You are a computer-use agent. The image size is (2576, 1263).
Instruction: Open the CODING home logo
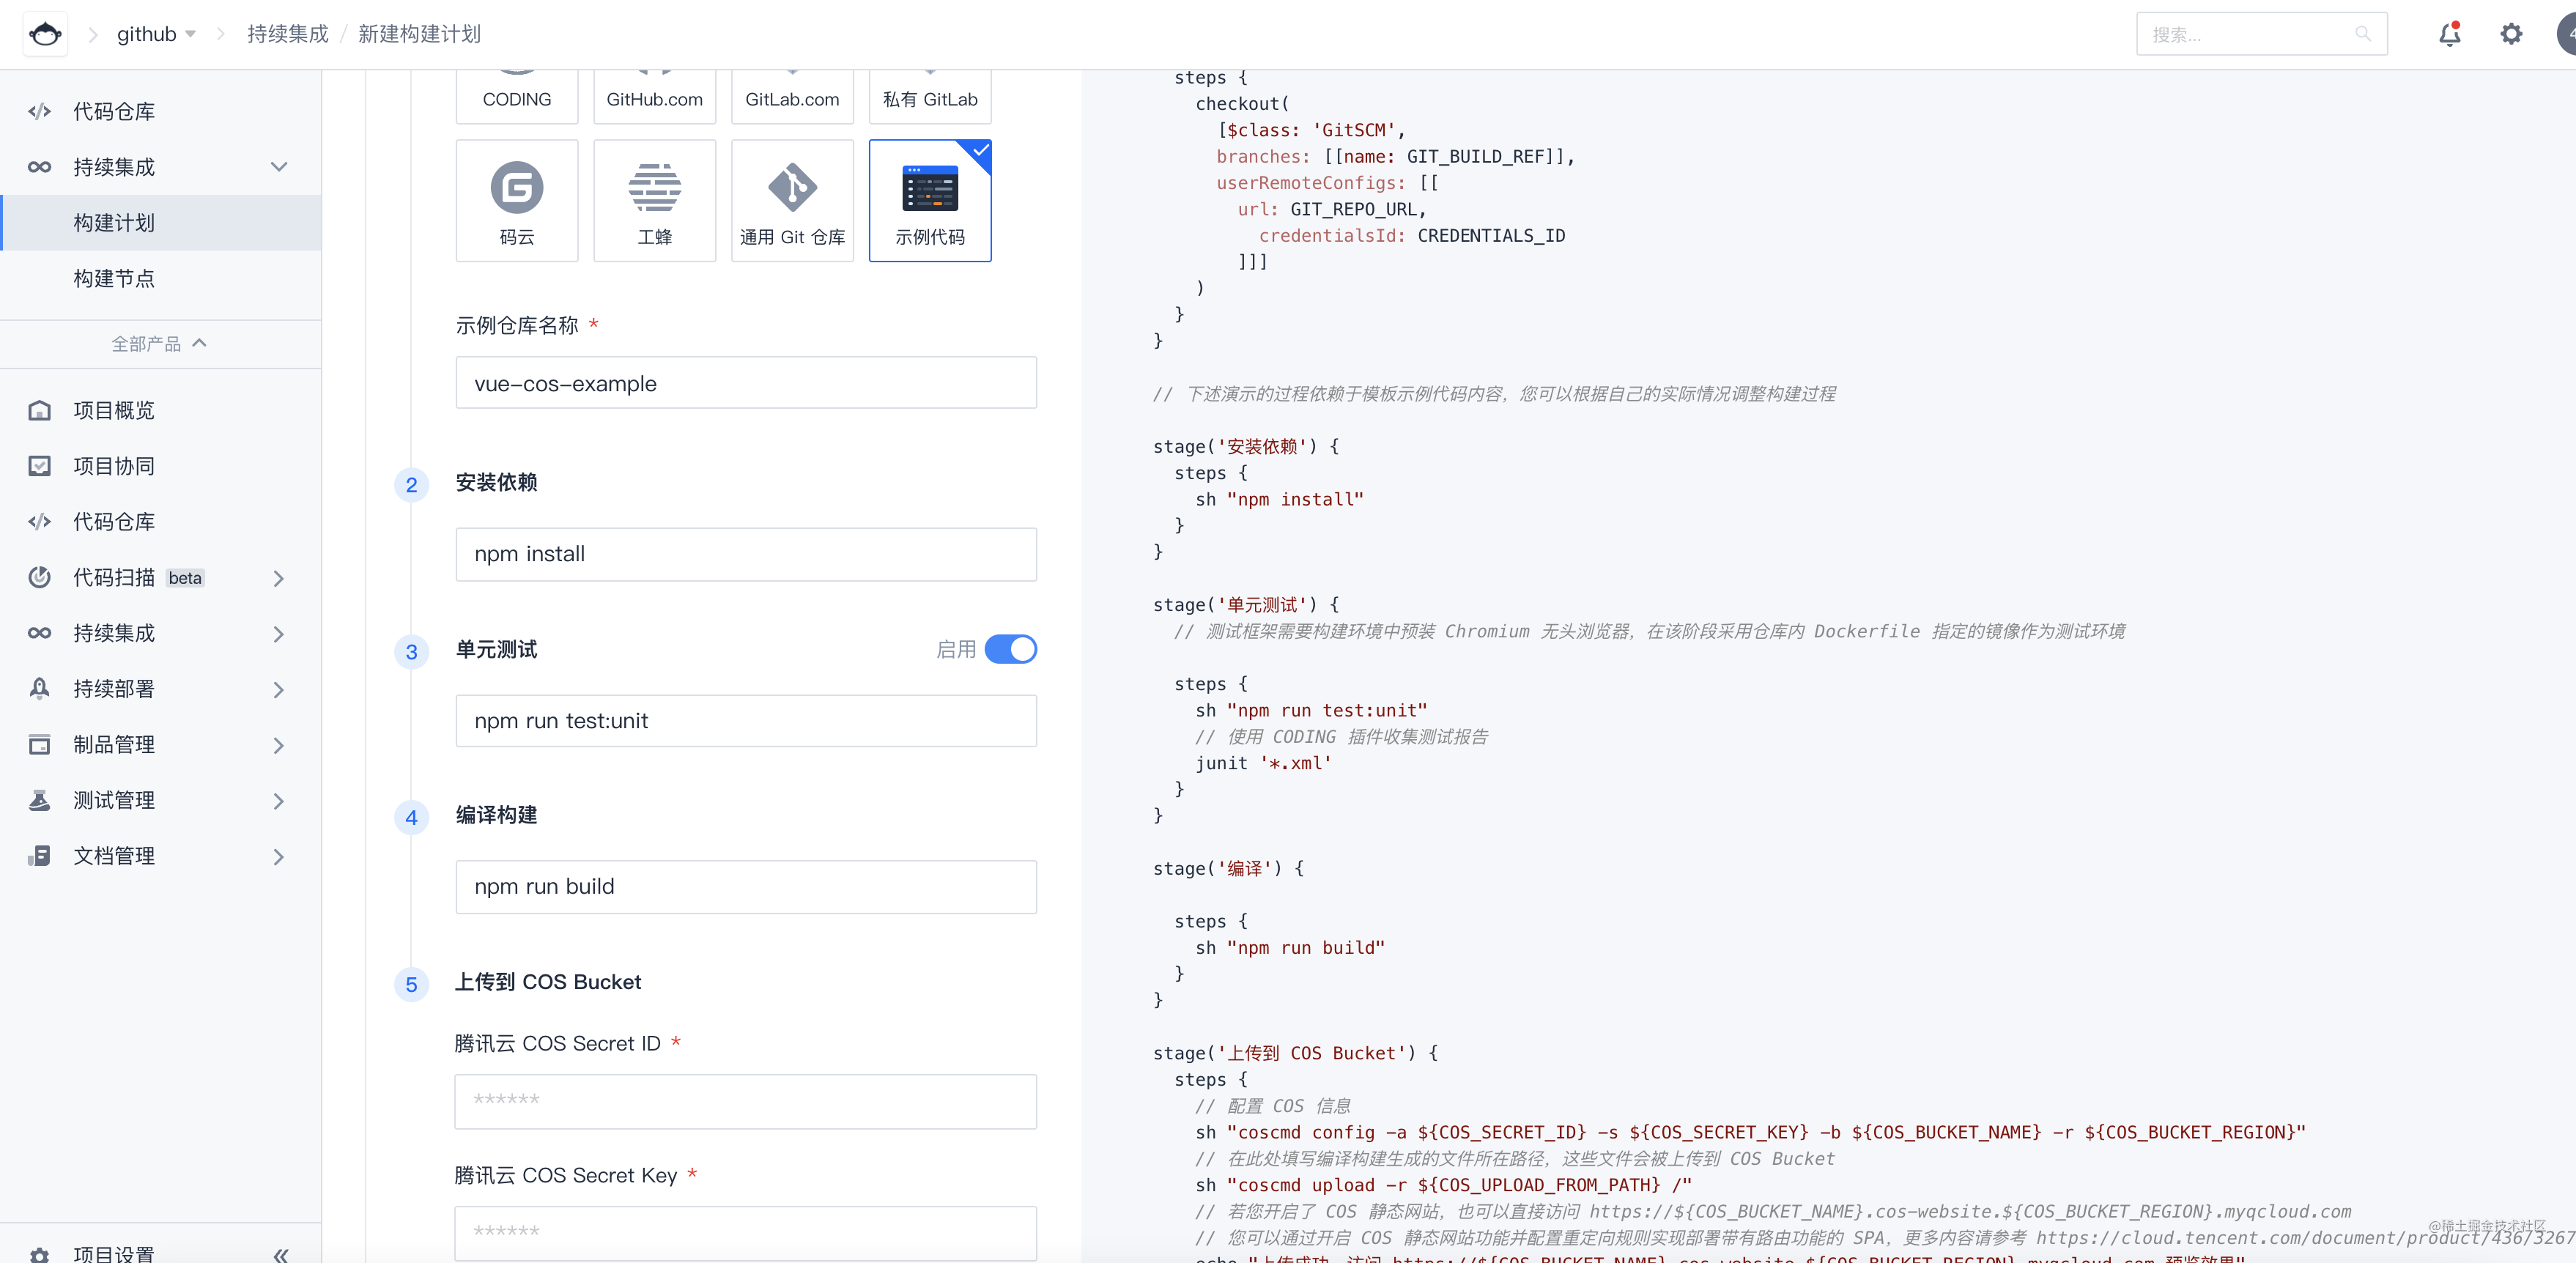pos(45,34)
